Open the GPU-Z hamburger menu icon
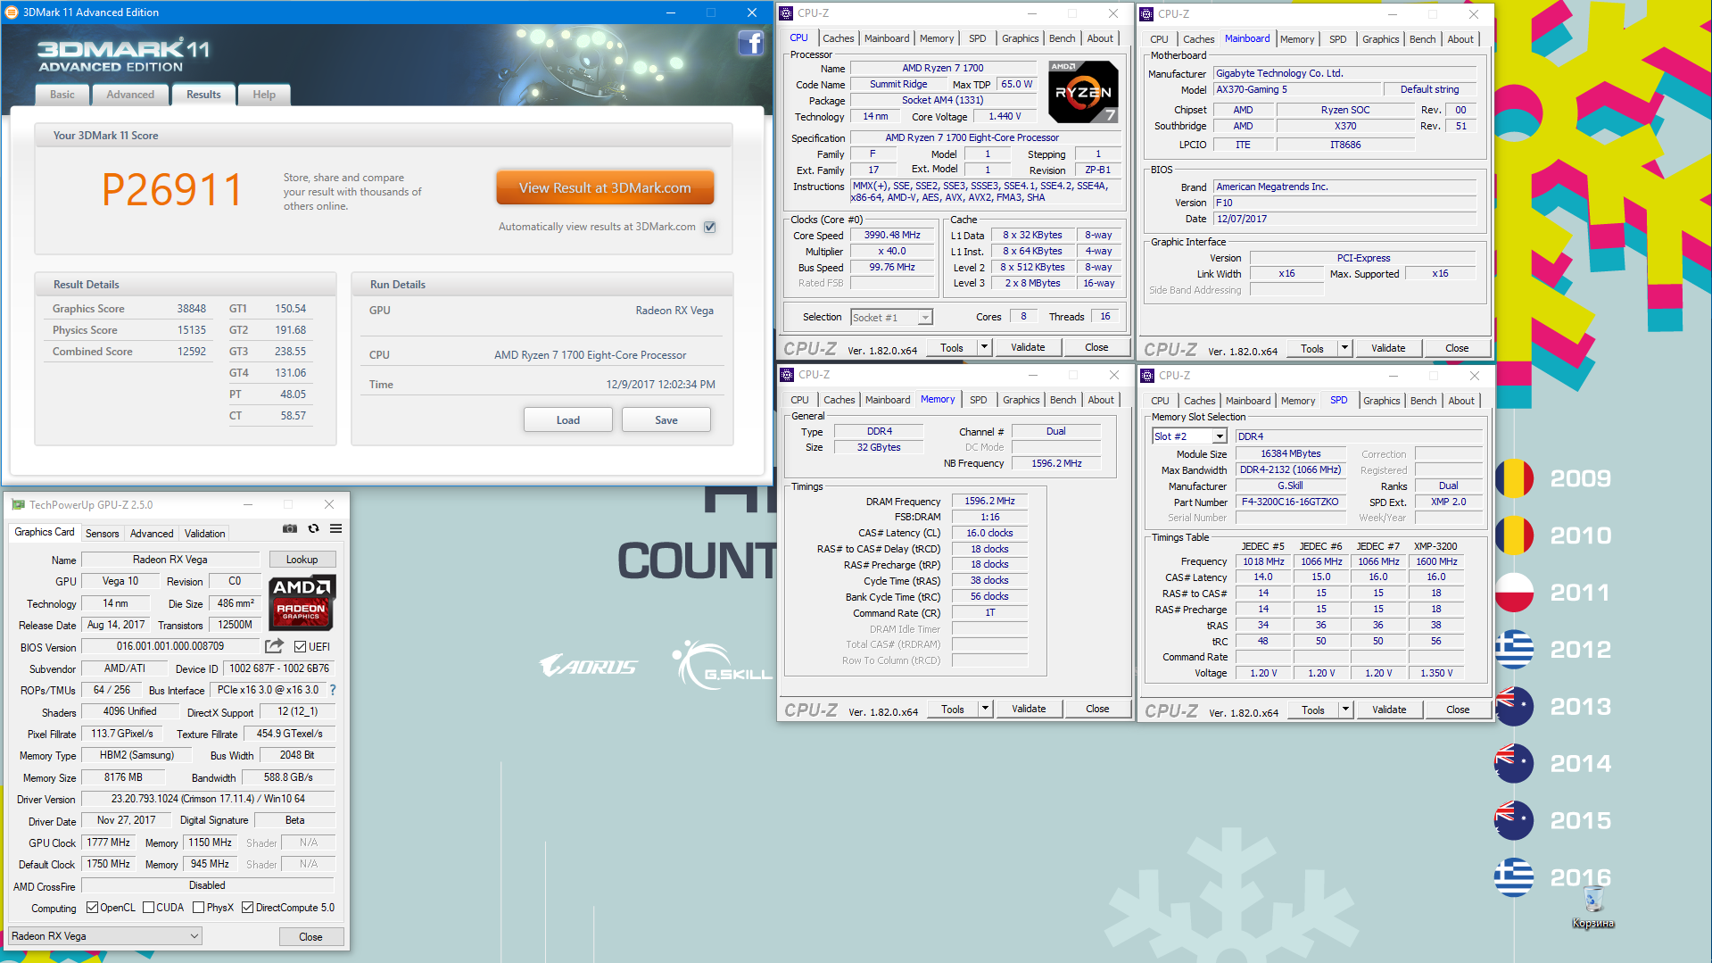1712x963 pixels. tap(336, 529)
